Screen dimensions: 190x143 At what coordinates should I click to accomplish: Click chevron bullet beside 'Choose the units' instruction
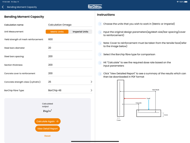coord(100,24)
